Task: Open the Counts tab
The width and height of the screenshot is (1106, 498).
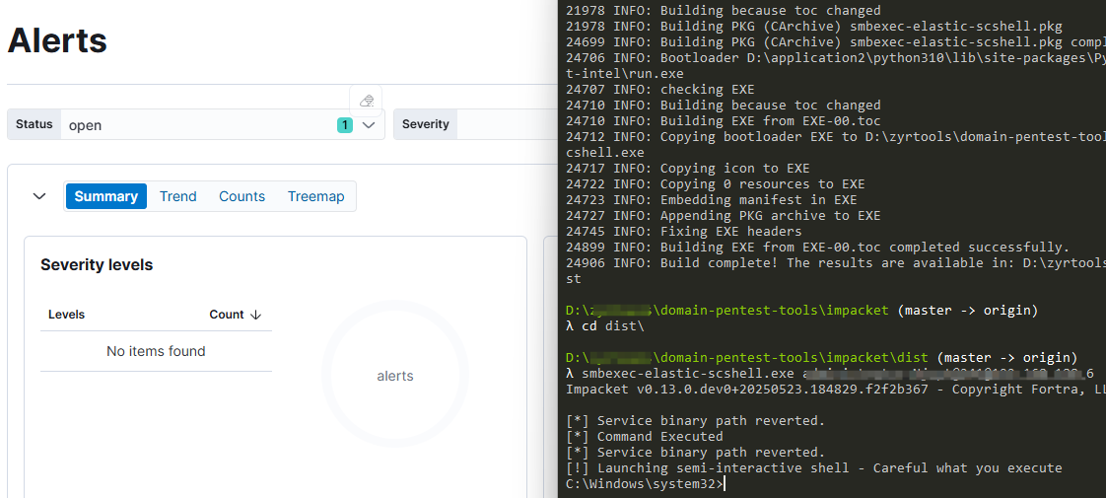Action: point(242,196)
